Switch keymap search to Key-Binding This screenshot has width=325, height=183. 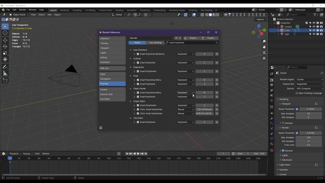pos(155,43)
